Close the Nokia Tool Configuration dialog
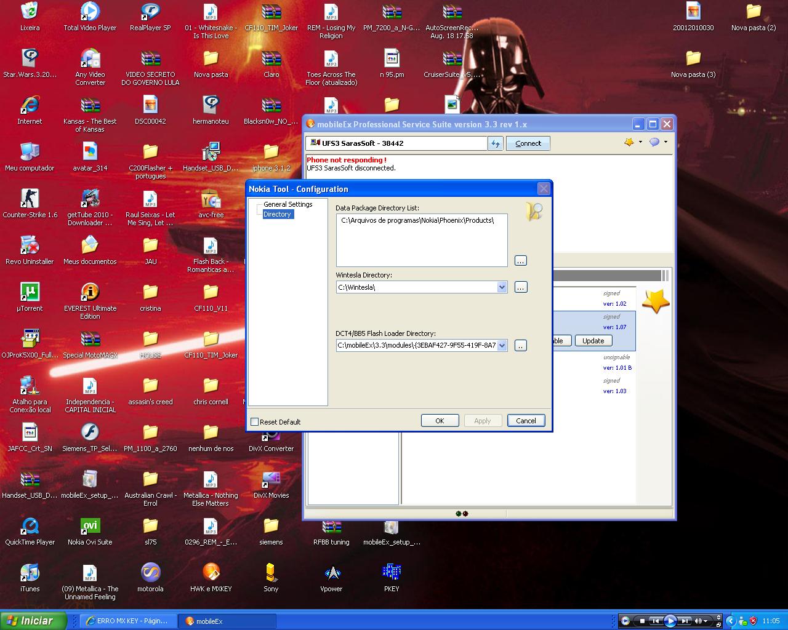The height and width of the screenshot is (630, 788). coord(543,189)
